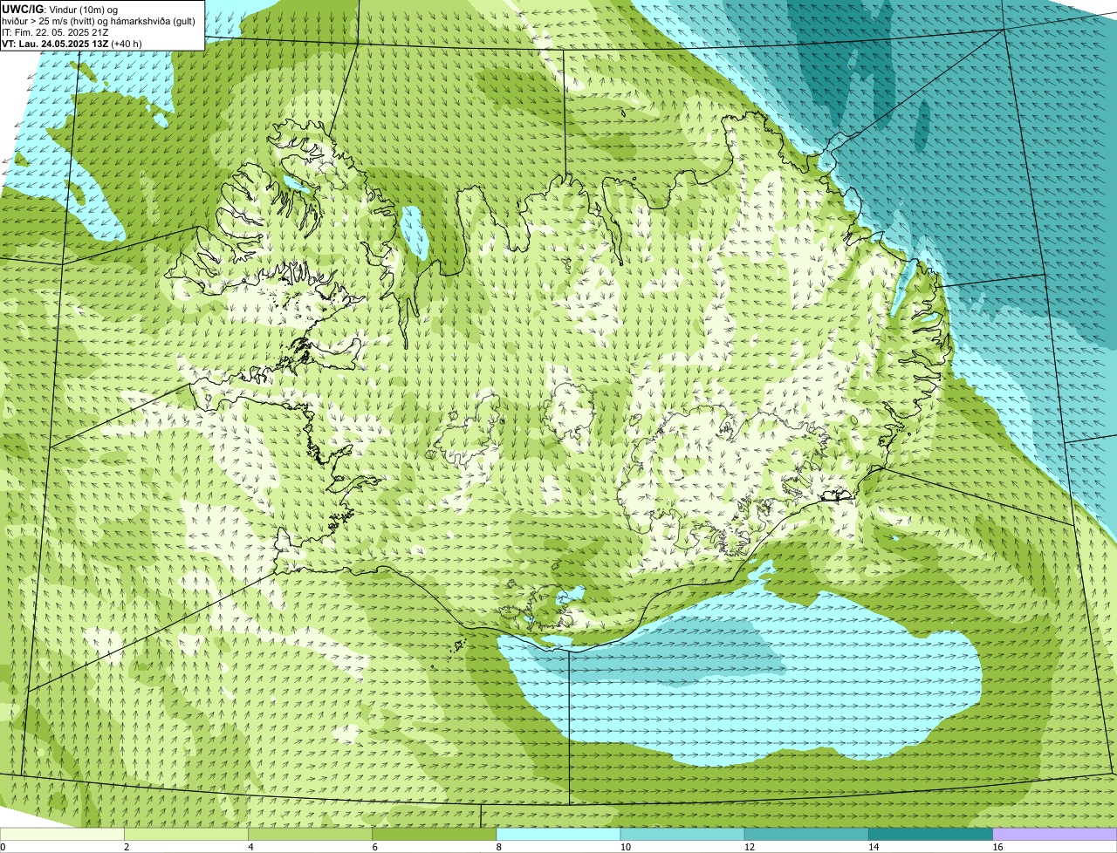Viewport: 1117px width, 853px height.
Task: Select the 12–14 m/s teal color band
Action: tap(806, 835)
